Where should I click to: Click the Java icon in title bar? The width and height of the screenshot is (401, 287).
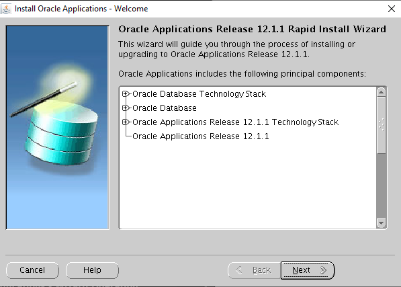pos(6,9)
